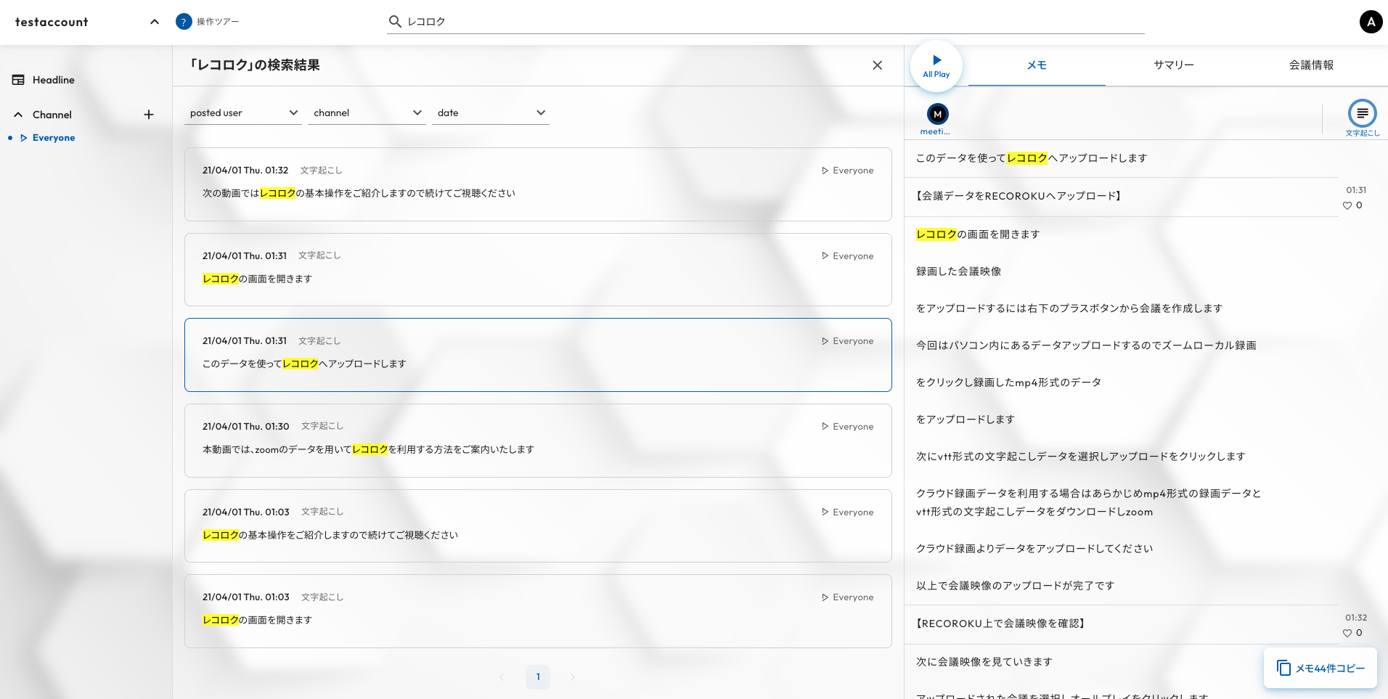
Task: Click Everyone link on the 01:30 result
Action: pos(848,427)
